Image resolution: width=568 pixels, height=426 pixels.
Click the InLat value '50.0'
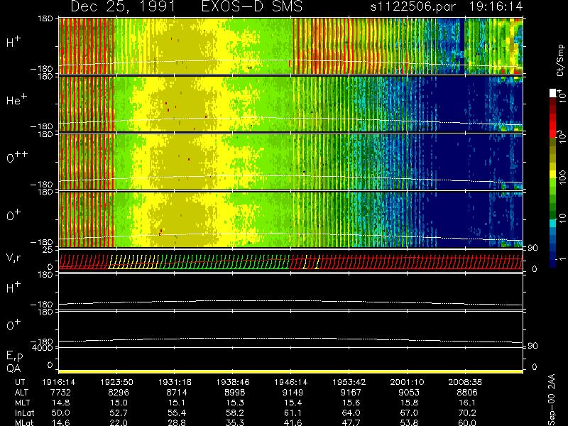pos(60,413)
